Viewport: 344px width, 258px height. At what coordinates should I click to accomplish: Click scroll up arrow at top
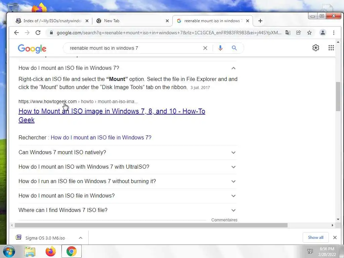click(x=338, y=42)
